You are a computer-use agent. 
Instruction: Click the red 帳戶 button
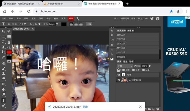(x=71, y=19)
